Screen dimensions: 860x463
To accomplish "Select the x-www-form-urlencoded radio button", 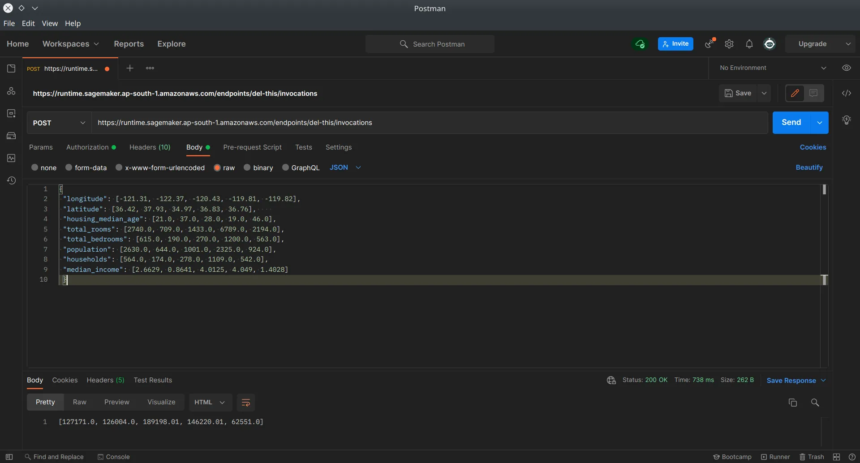I will tap(119, 167).
